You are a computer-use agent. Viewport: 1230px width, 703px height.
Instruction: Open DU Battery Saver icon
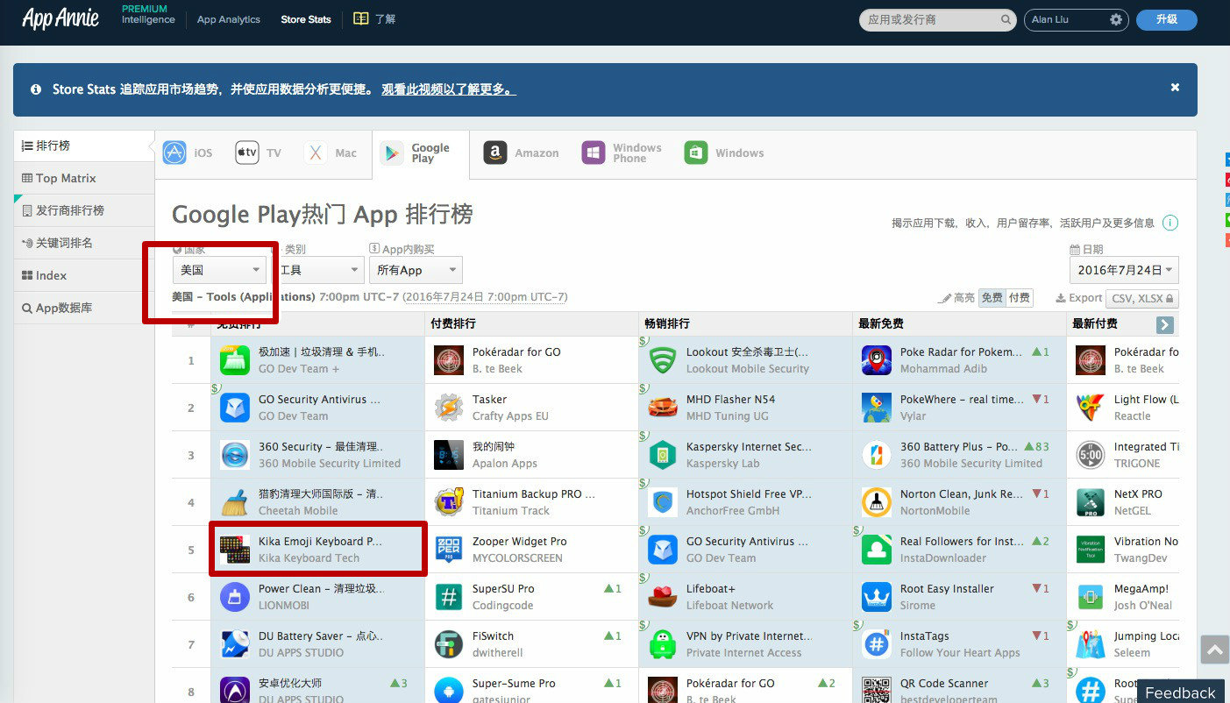pyautogui.click(x=235, y=644)
